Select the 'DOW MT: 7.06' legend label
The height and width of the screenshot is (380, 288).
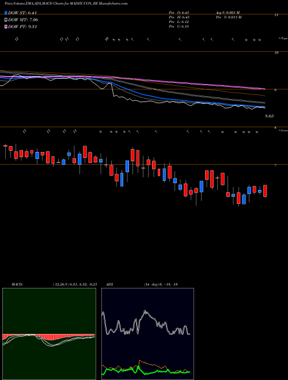(x=23, y=20)
